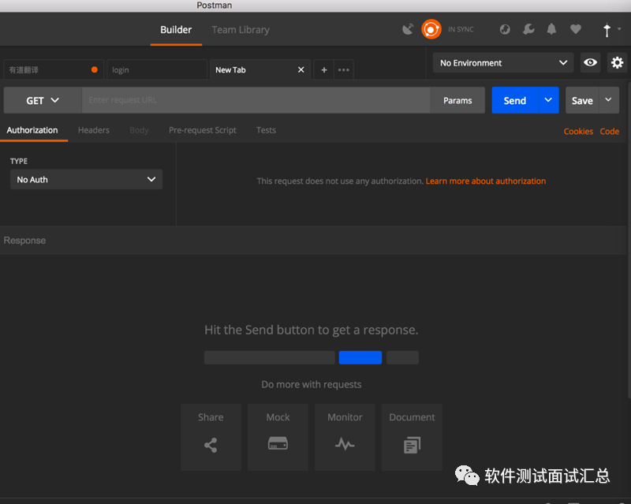Switch to the Builder tab
The height and width of the screenshot is (504, 631).
click(176, 30)
